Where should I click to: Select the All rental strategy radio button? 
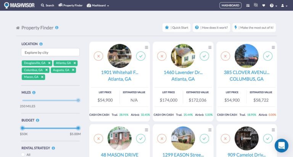point(23,154)
